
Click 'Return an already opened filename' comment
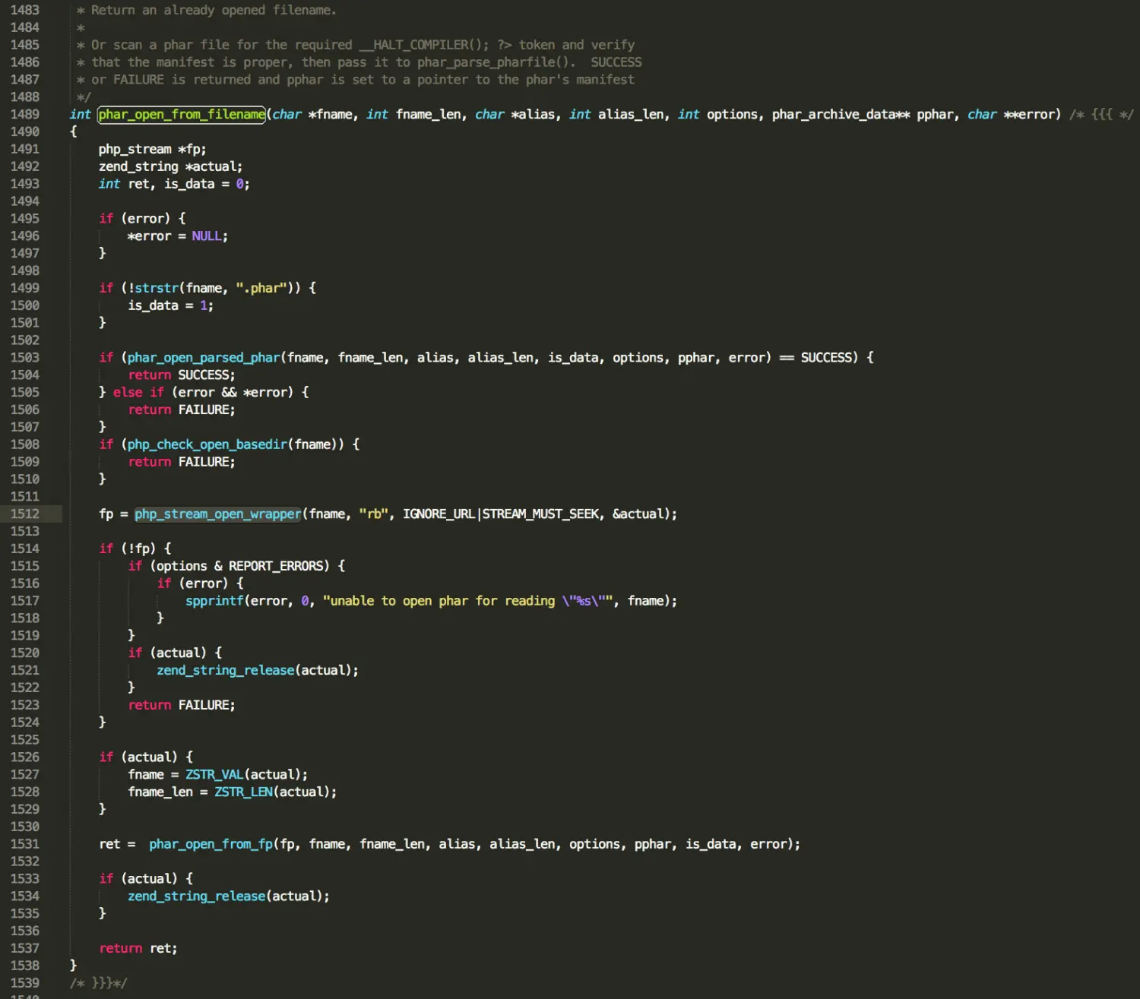point(214,11)
